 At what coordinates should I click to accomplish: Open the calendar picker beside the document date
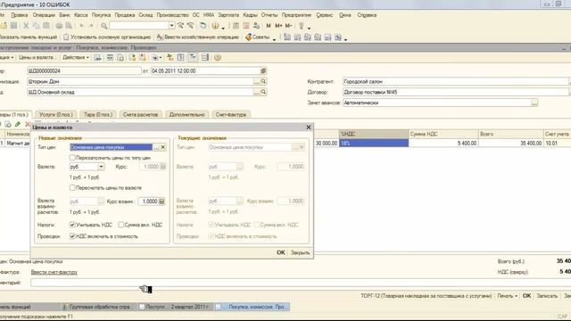tap(263, 70)
